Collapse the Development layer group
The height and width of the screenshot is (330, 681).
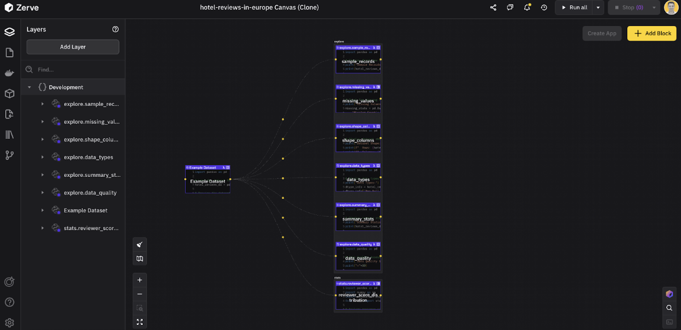click(29, 87)
